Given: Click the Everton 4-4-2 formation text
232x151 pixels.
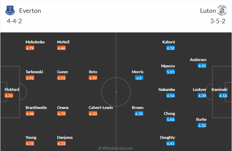Looking at the screenshot, I should coord(14,21).
